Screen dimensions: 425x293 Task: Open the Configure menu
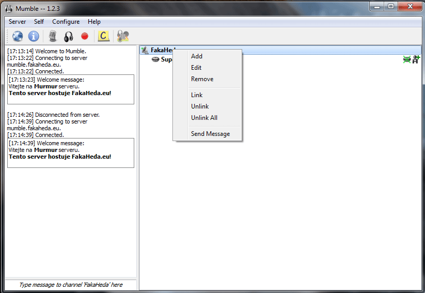tap(66, 22)
